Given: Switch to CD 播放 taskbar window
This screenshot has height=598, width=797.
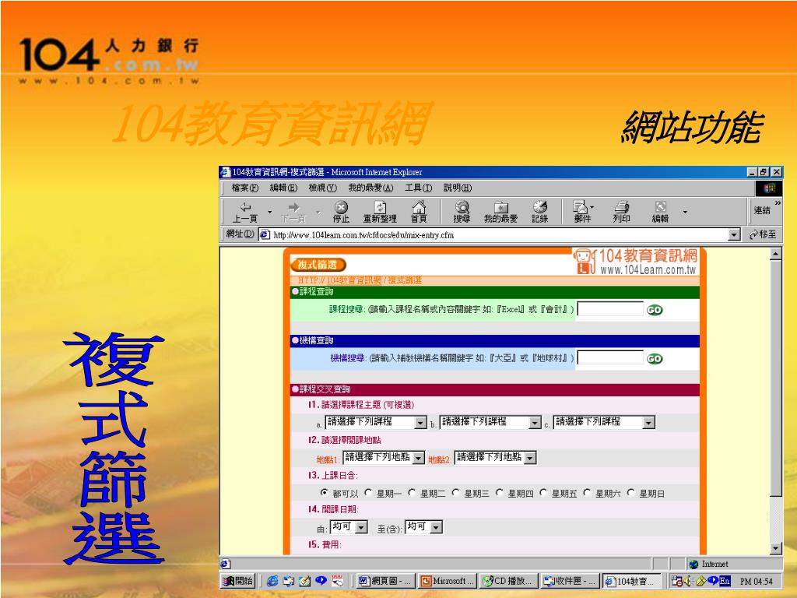Looking at the screenshot, I should (509, 581).
